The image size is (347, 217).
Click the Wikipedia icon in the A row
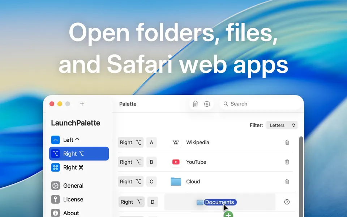point(176,142)
